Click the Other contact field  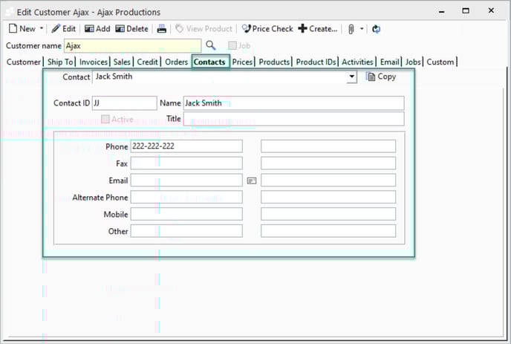[x=186, y=231]
